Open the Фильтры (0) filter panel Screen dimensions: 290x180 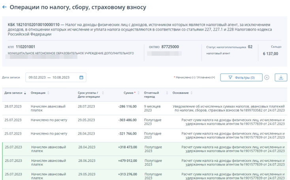pos(241,78)
